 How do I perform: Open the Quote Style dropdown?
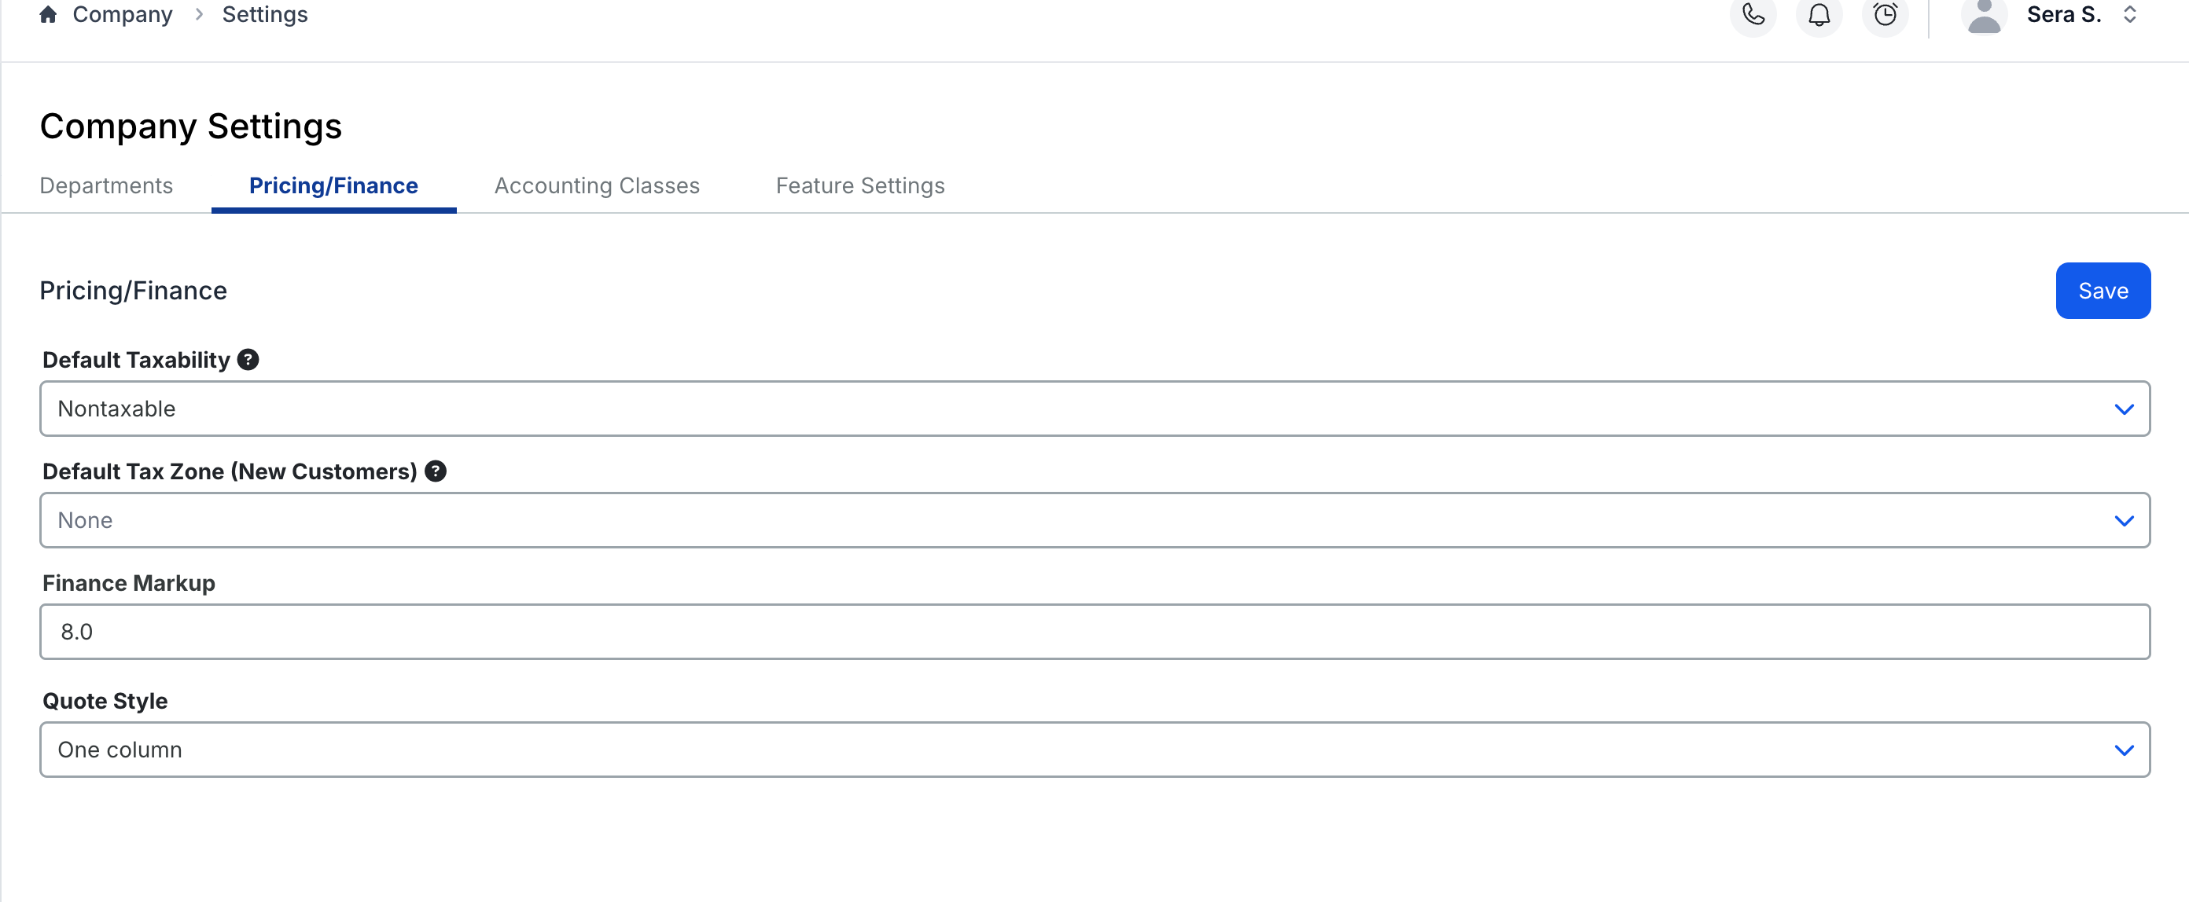point(1094,749)
